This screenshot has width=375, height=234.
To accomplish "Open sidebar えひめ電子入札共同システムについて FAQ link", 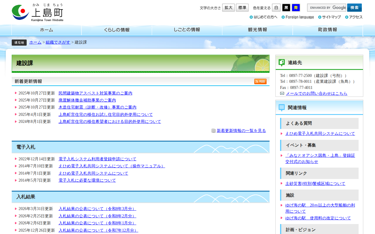I will pyautogui.click(x=320, y=134).
